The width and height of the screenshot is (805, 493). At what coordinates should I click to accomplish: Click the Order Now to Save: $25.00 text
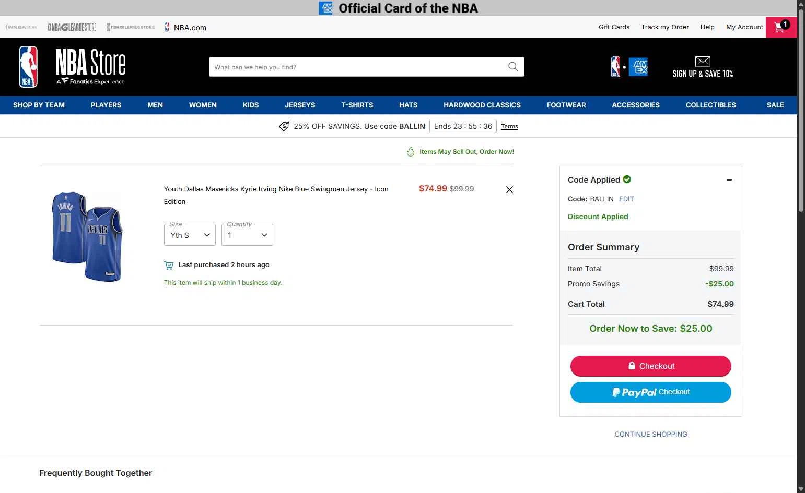[x=651, y=329]
